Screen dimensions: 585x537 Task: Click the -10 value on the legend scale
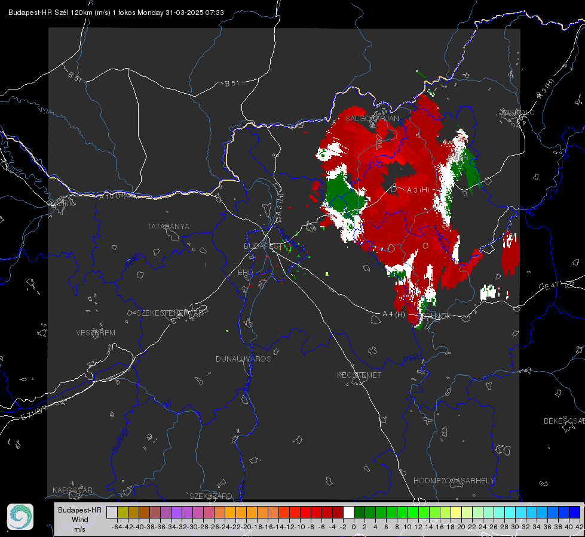pyautogui.click(x=299, y=527)
